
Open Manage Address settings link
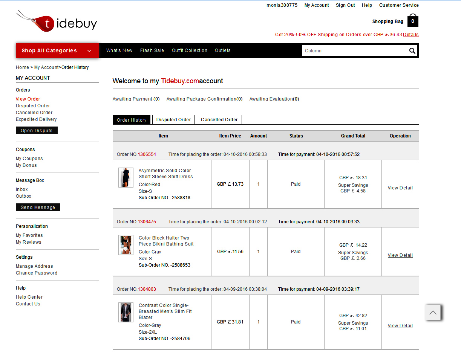point(34,266)
